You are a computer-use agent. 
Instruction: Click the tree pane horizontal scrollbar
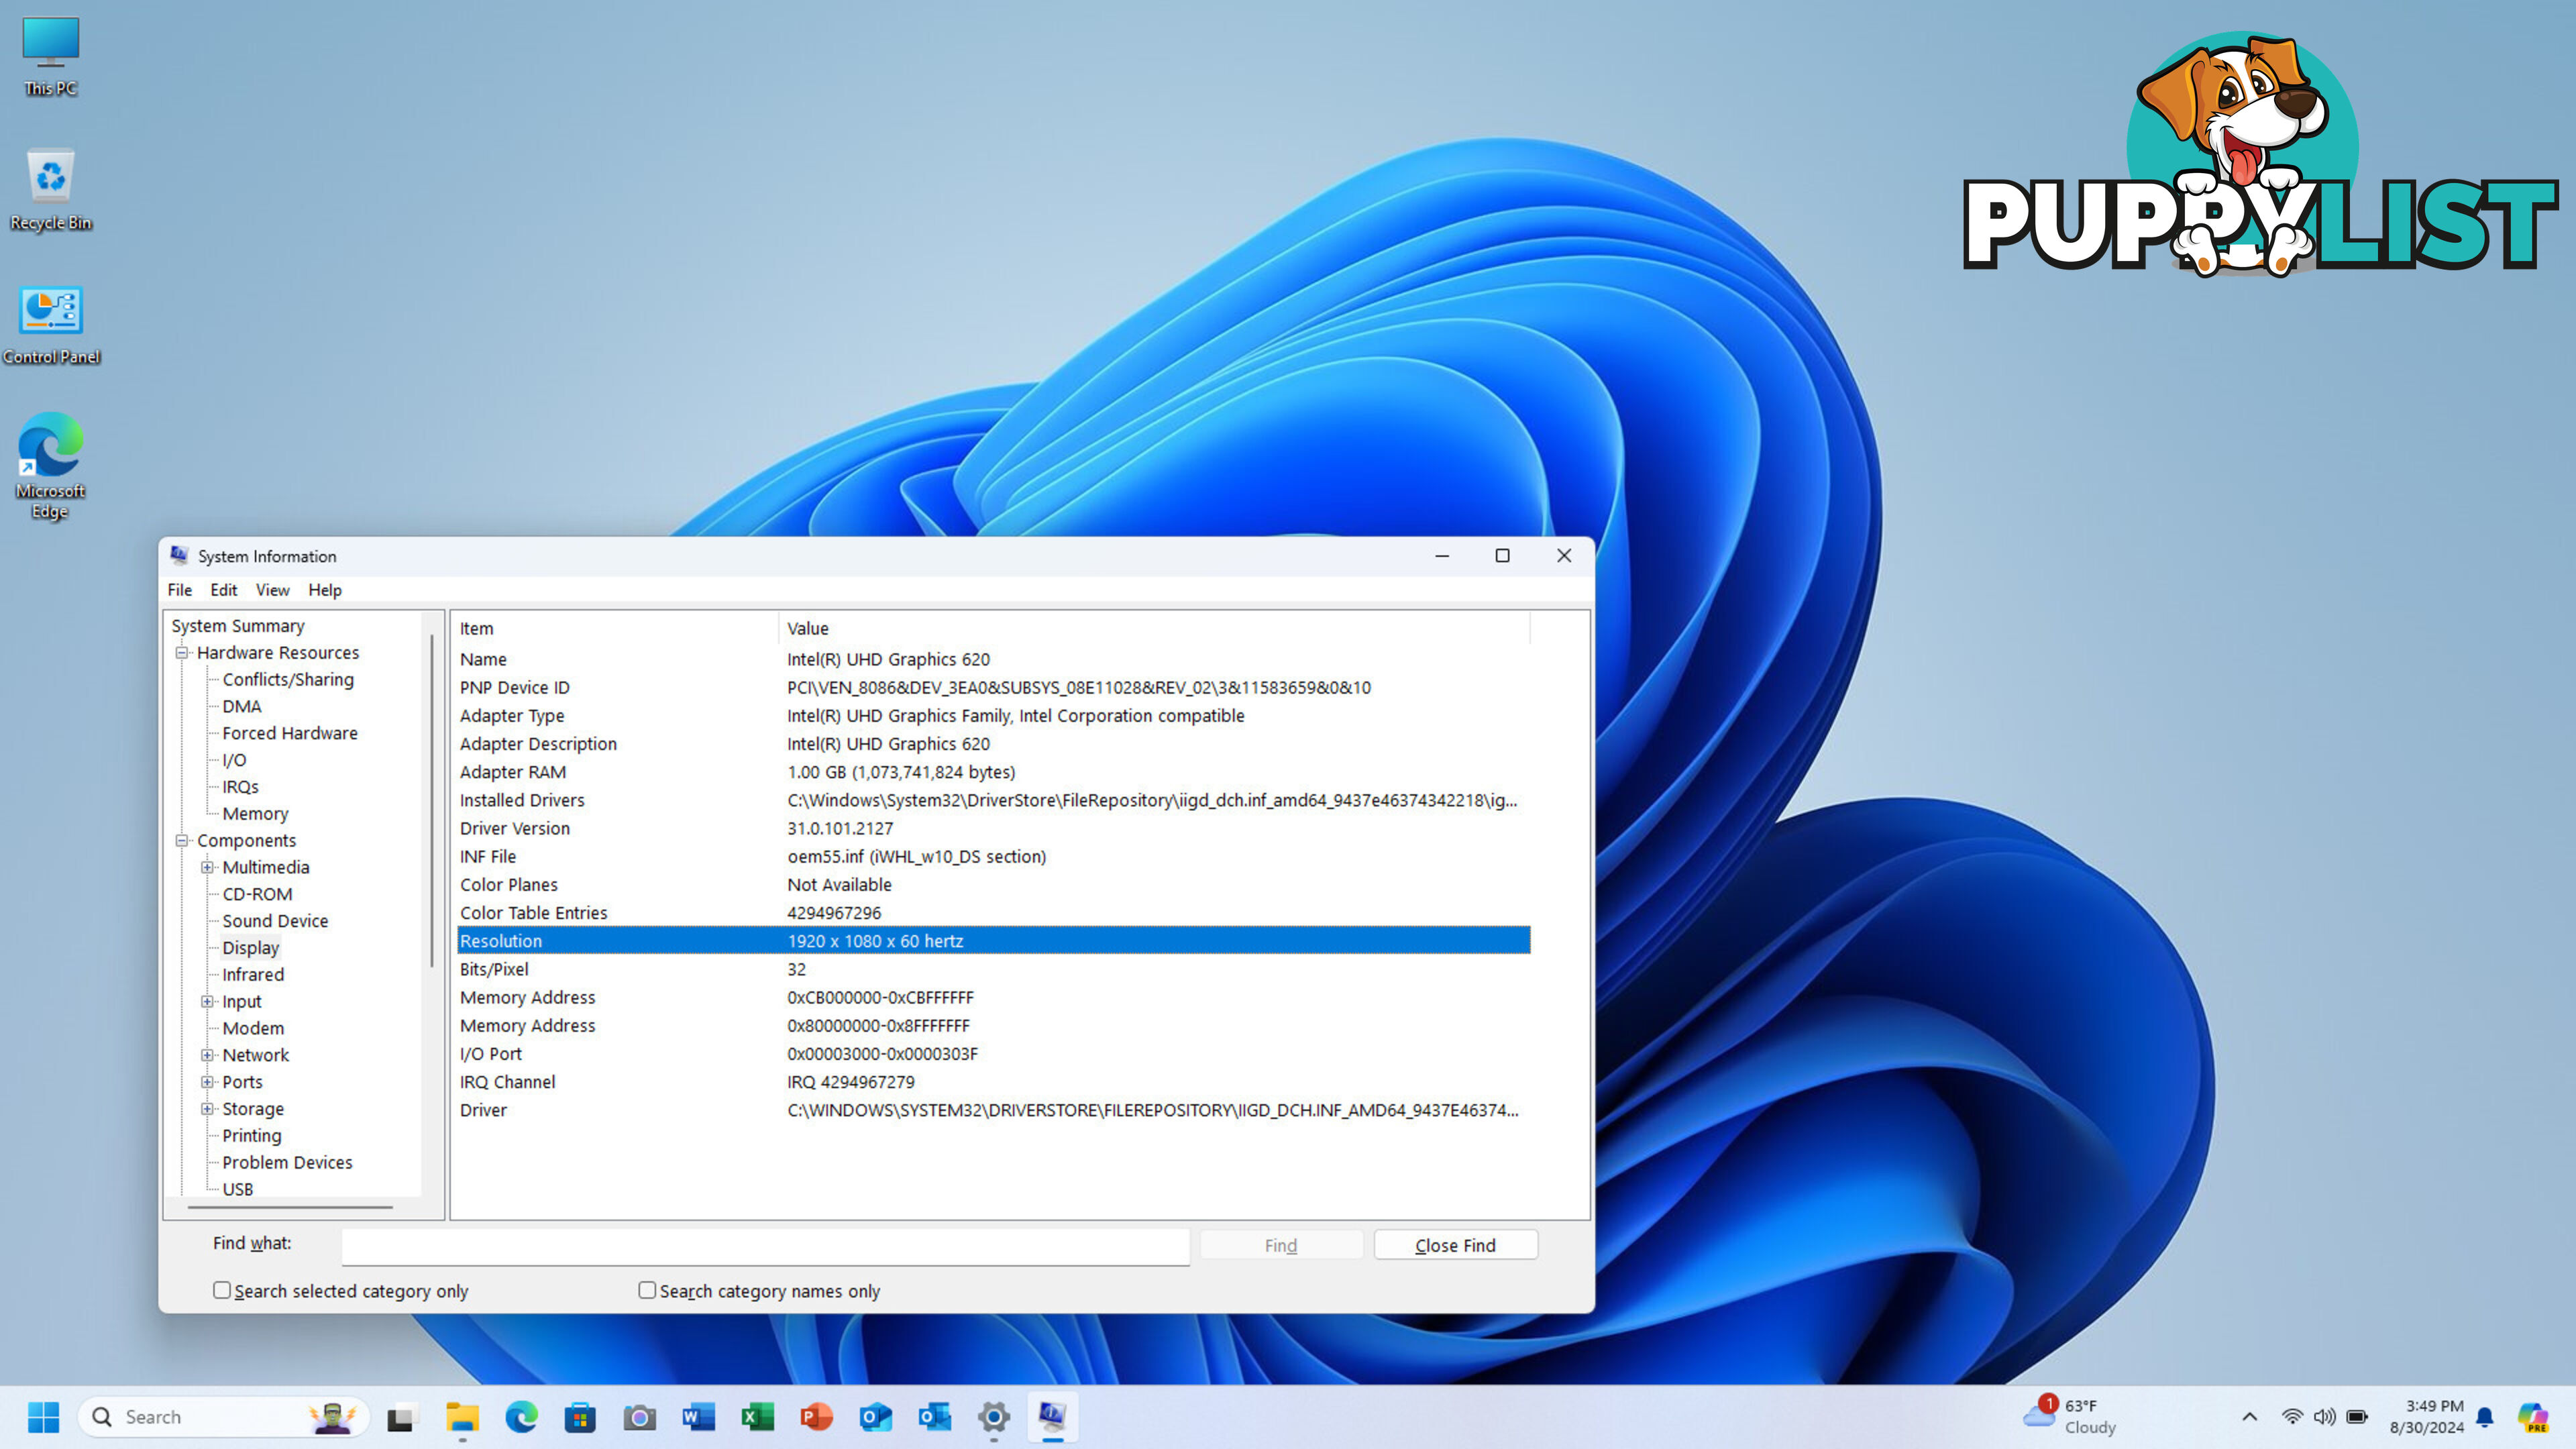[x=290, y=1207]
